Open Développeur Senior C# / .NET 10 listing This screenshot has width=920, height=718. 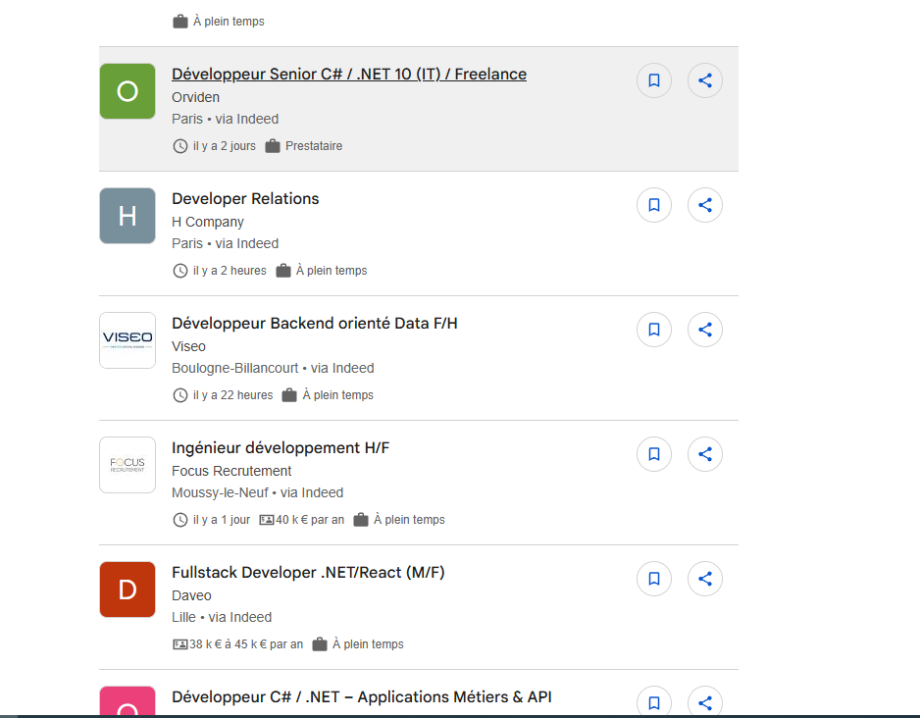pyautogui.click(x=349, y=75)
